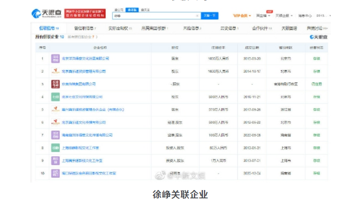Click the 成立日期 column header
The width and height of the screenshot is (364, 201).
point(252,48)
